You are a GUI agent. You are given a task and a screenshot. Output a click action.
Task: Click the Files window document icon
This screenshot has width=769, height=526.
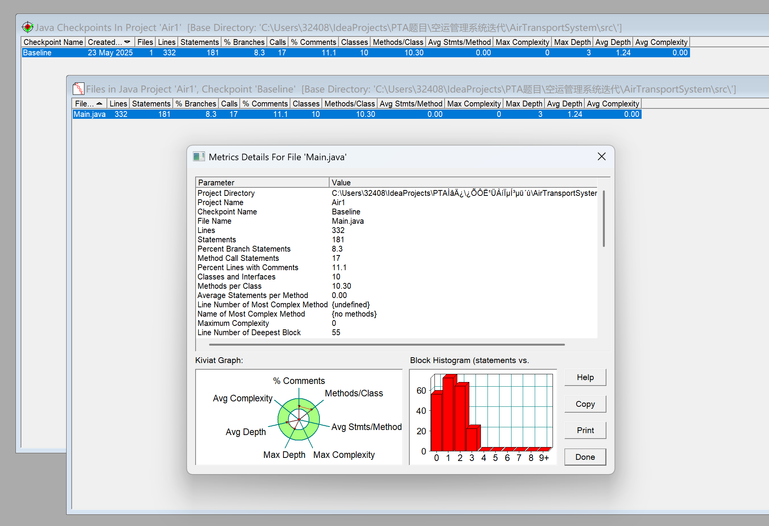tap(78, 89)
